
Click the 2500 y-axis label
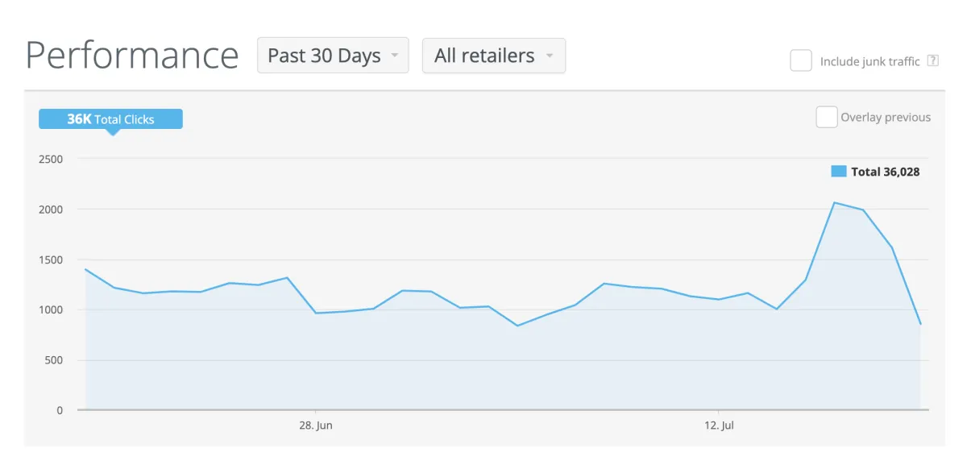point(51,159)
